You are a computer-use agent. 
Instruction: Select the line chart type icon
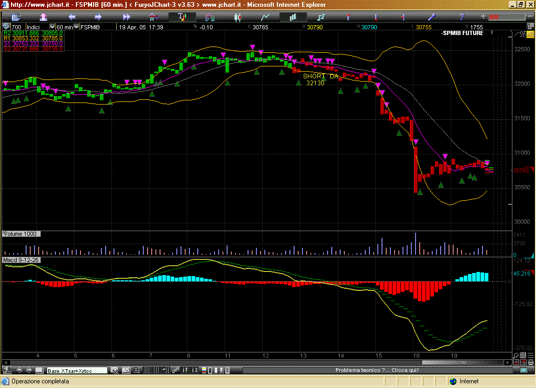coord(265,17)
